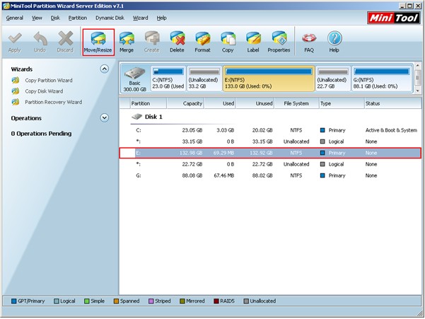Click the Partition Recovery Wizard icon
Image resolution: width=425 pixels, height=319 pixels.
point(16,102)
